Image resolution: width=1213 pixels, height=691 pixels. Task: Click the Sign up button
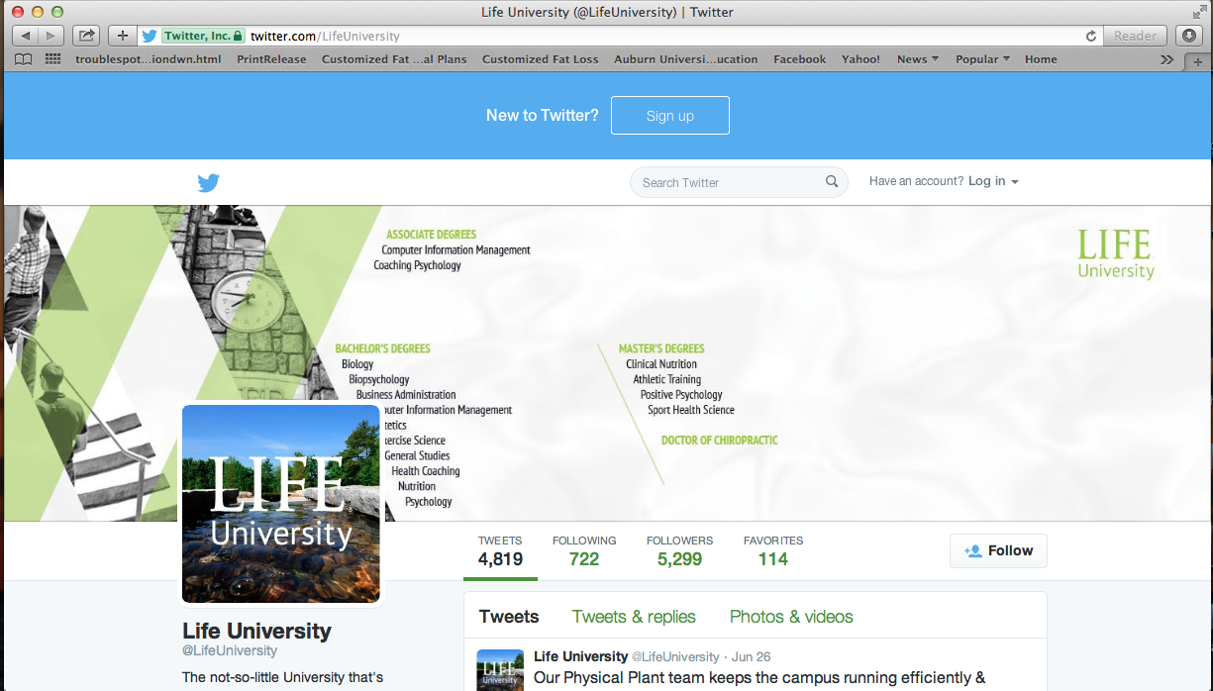point(669,115)
